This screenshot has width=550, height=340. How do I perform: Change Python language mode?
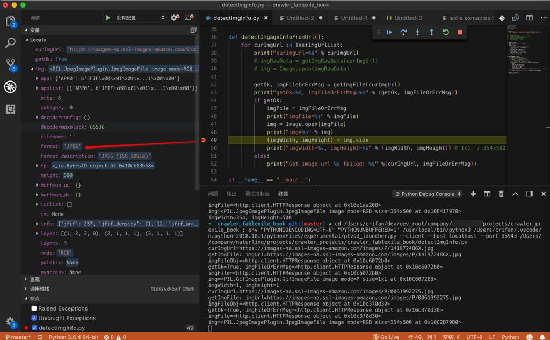(510, 337)
